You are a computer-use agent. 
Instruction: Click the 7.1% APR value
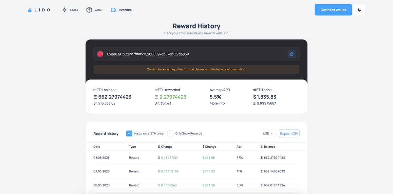(x=239, y=171)
